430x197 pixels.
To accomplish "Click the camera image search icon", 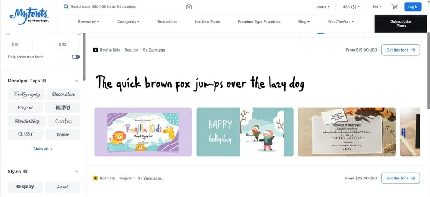I will (x=189, y=7).
